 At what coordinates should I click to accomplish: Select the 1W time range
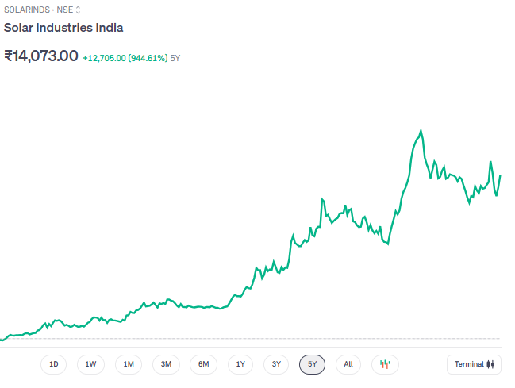tap(91, 364)
